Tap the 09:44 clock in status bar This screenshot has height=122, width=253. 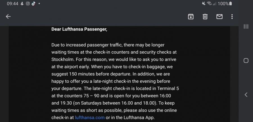[12, 4]
